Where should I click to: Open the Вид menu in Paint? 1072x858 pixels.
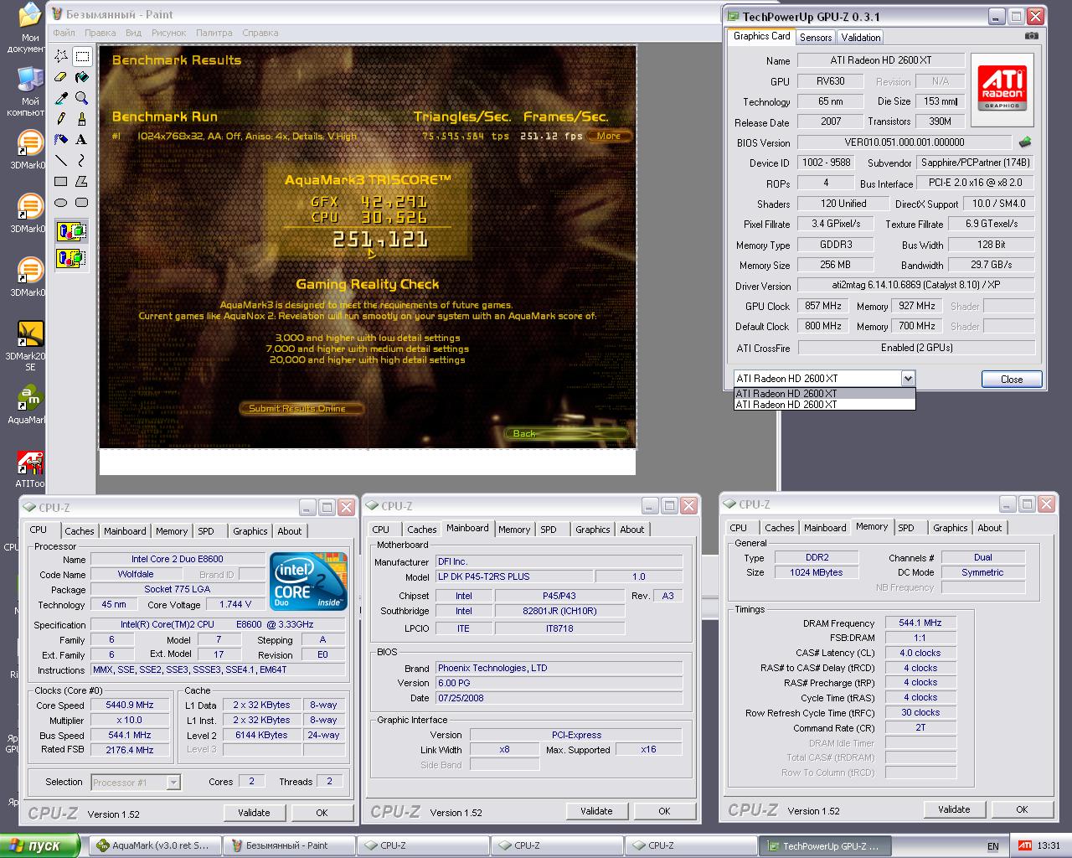133,33
